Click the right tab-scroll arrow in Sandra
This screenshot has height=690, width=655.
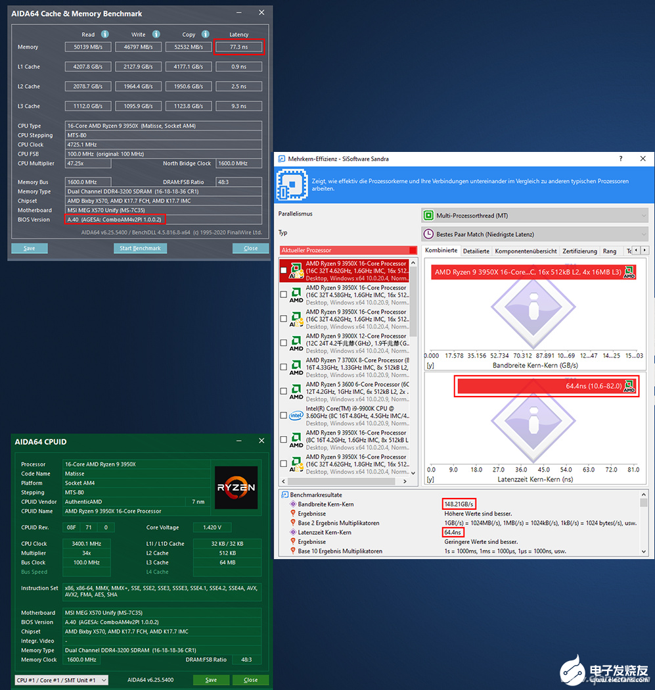click(644, 250)
